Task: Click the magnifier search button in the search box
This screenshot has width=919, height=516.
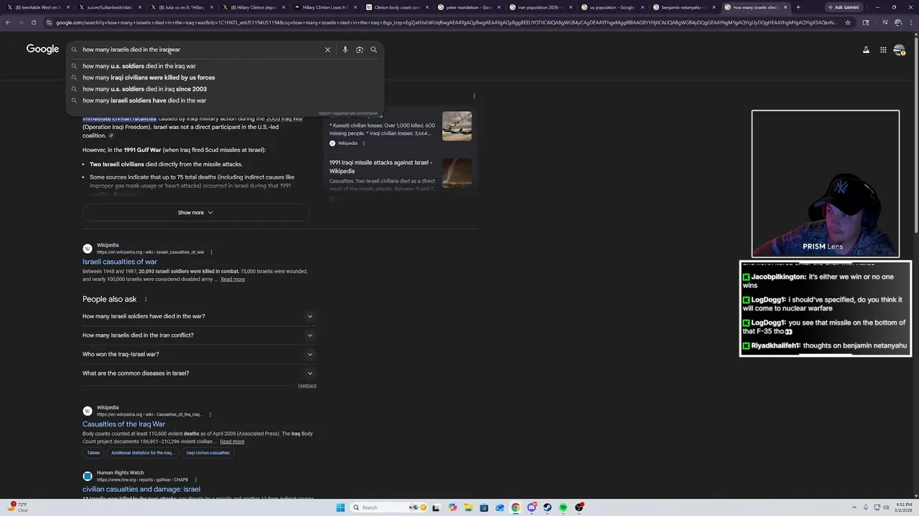Action: (374, 49)
